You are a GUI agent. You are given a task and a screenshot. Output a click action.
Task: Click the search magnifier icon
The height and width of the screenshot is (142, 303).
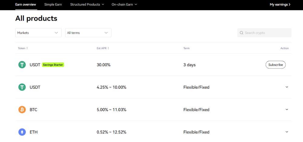[241, 33]
